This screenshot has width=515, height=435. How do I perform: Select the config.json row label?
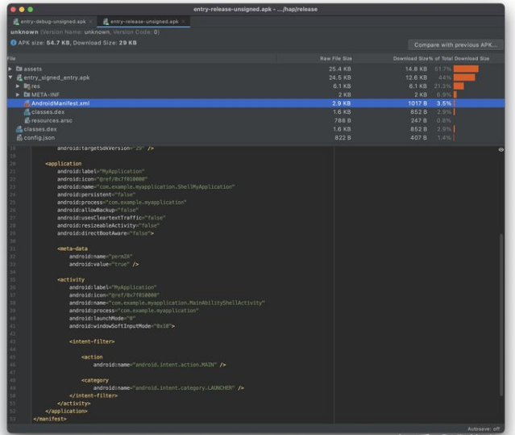coord(39,137)
